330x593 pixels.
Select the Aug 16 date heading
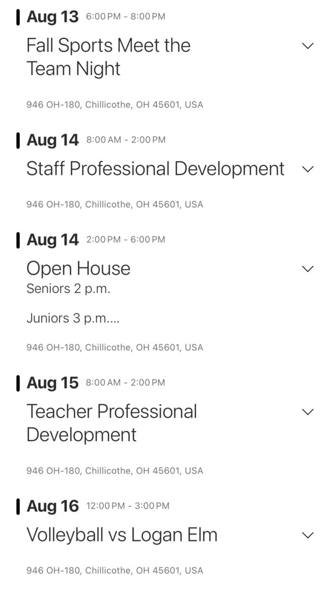(x=53, y=506)
